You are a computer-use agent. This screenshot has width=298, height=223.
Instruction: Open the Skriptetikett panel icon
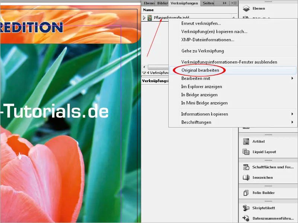[246, 208]
